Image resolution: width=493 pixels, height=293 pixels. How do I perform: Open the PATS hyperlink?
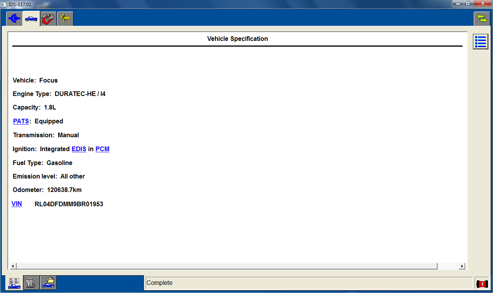21,121
